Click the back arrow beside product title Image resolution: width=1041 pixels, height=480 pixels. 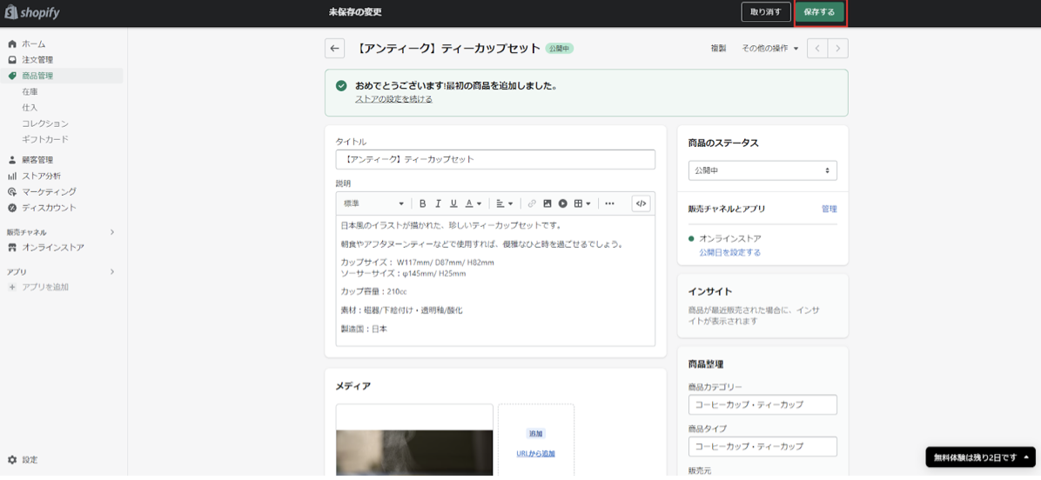[x=334, y=49]
